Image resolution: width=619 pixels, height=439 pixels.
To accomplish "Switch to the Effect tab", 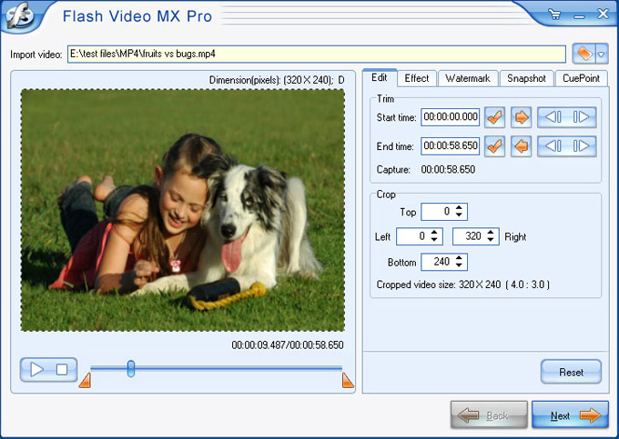I will tap(417, 78).
